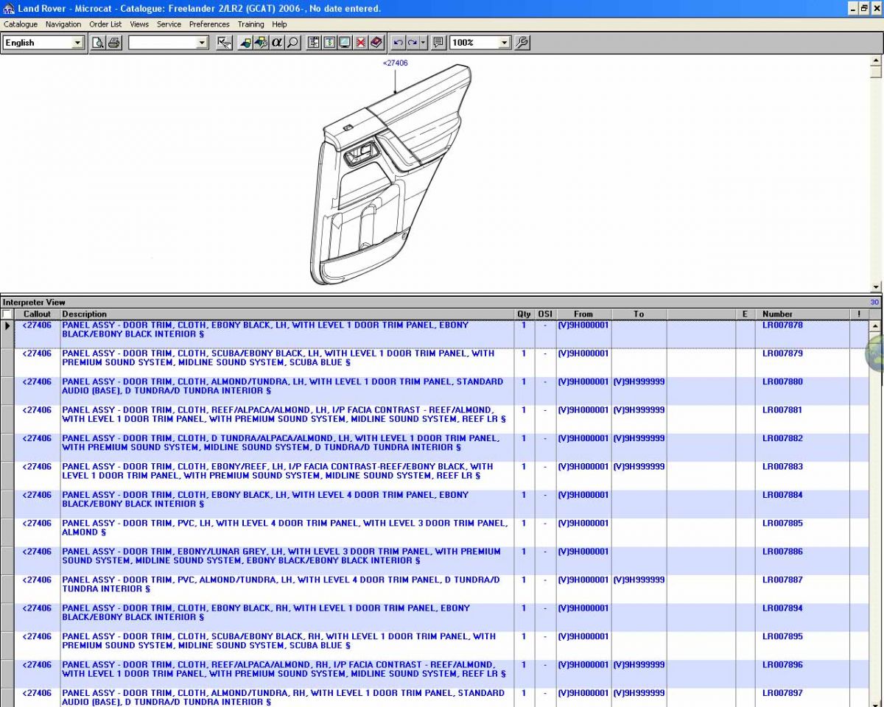This screenshot has height=707, width=884.
Task: Select part number LR007896
Action: click(x=782, y=664)
